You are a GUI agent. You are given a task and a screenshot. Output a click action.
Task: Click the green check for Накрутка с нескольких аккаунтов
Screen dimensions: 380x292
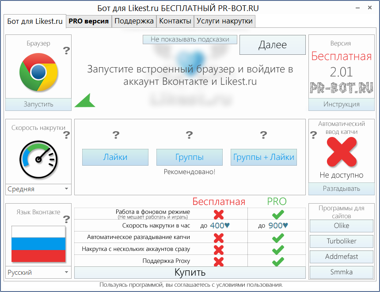pos(278,250)
